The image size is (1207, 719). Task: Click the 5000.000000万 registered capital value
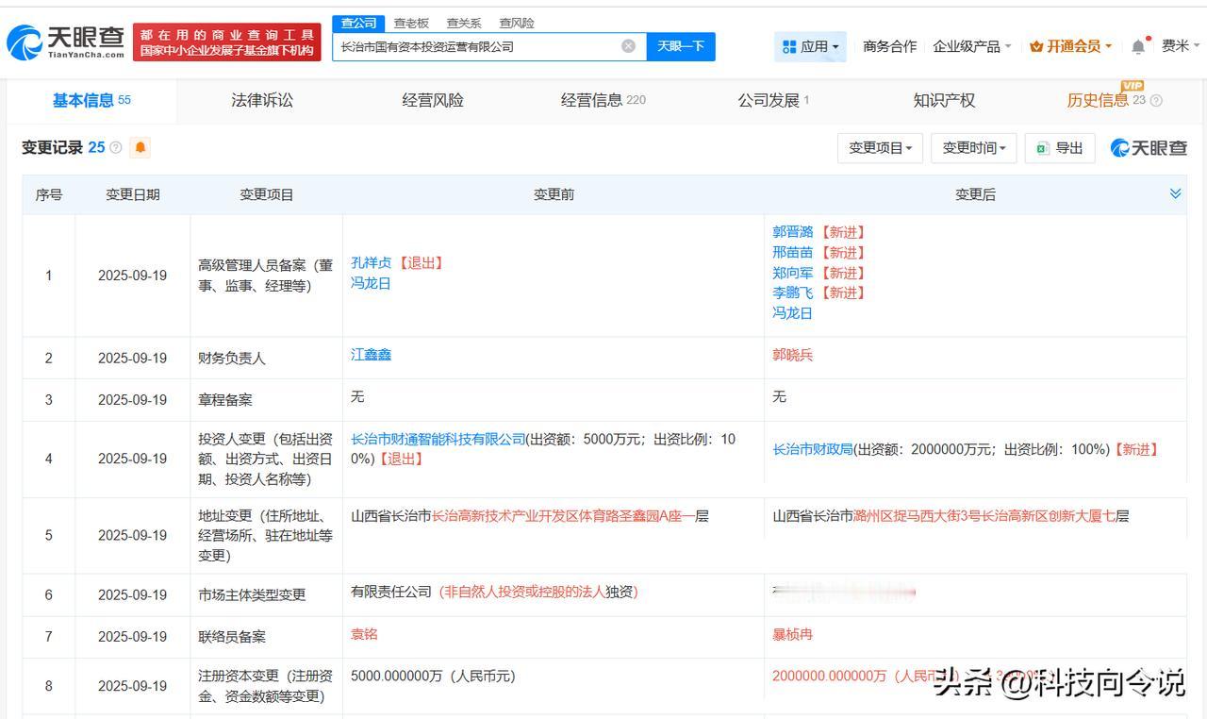tap(433, 677)
